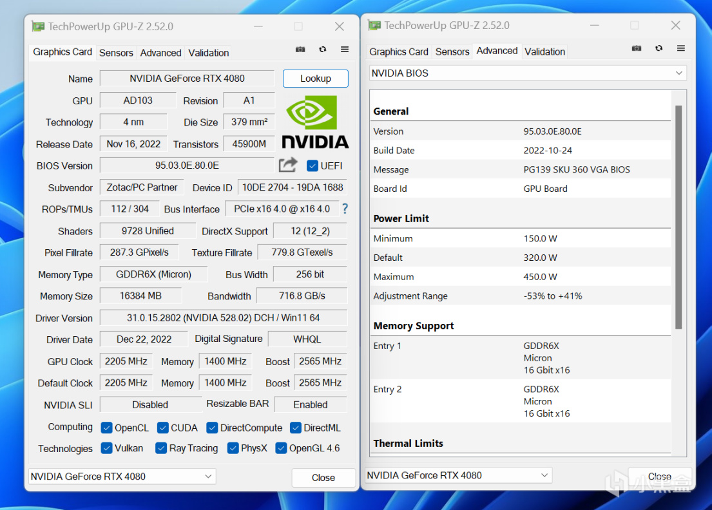Click the Resizable BAR Enabled field
The height and width of the screenshot is (510, 712).
tap(311, 404)
